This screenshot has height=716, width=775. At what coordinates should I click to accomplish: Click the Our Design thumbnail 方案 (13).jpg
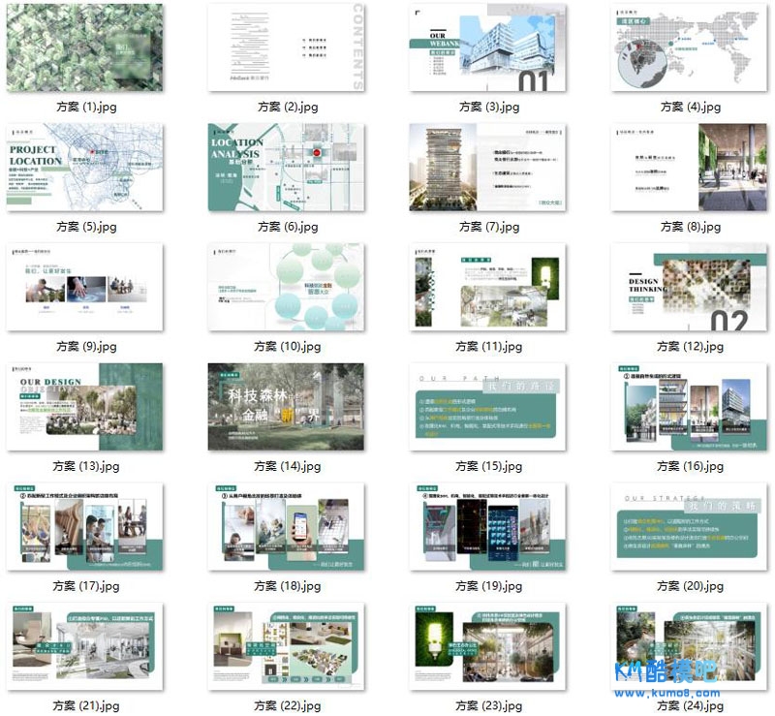[85, 407]
